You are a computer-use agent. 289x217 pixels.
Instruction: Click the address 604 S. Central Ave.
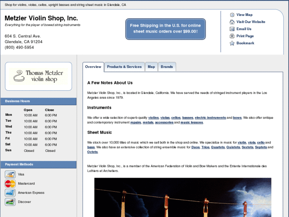(x=23, y=36)
